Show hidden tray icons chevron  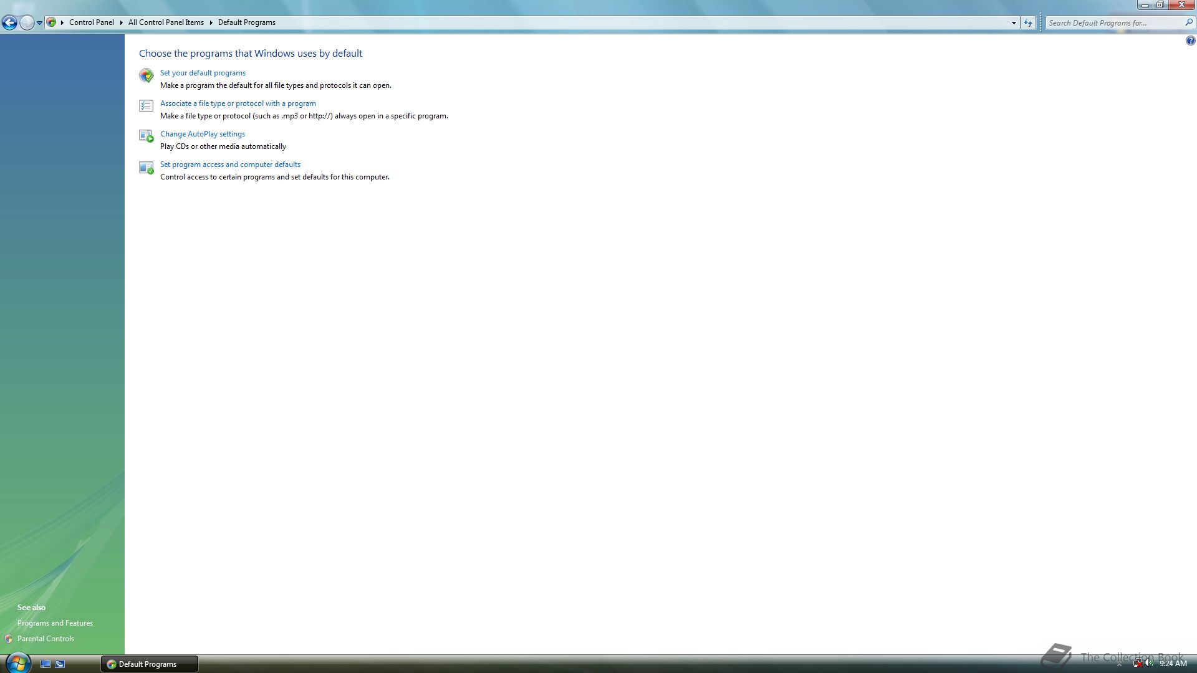tap(1119, 664)
